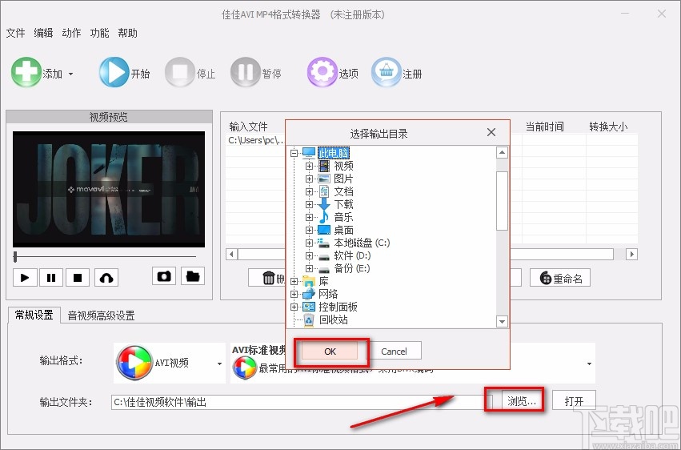Expand the 网络 network node

[294, 294]
